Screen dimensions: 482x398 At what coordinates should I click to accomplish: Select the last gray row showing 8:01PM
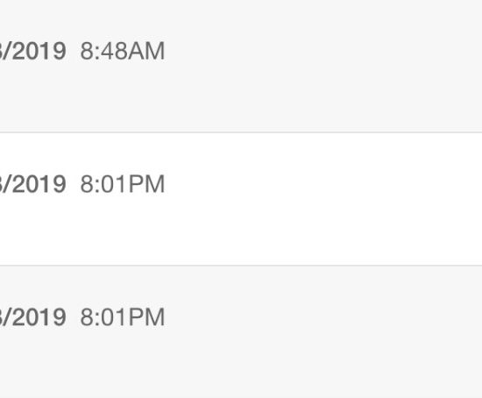click(x=241, y=332)
